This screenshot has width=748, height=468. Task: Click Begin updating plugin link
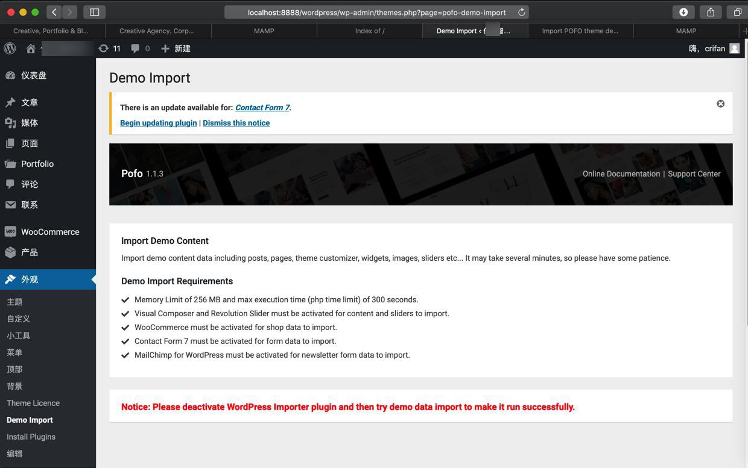158,123
